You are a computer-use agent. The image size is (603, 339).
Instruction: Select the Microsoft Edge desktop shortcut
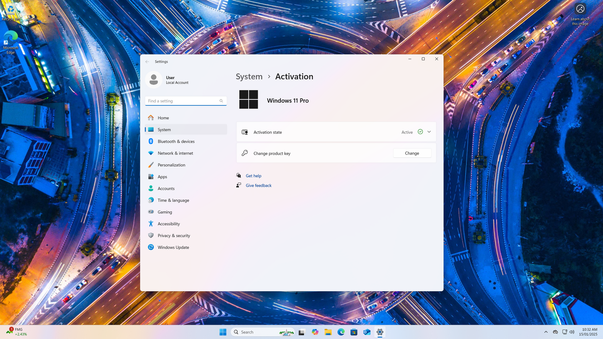tap(11, 42)
